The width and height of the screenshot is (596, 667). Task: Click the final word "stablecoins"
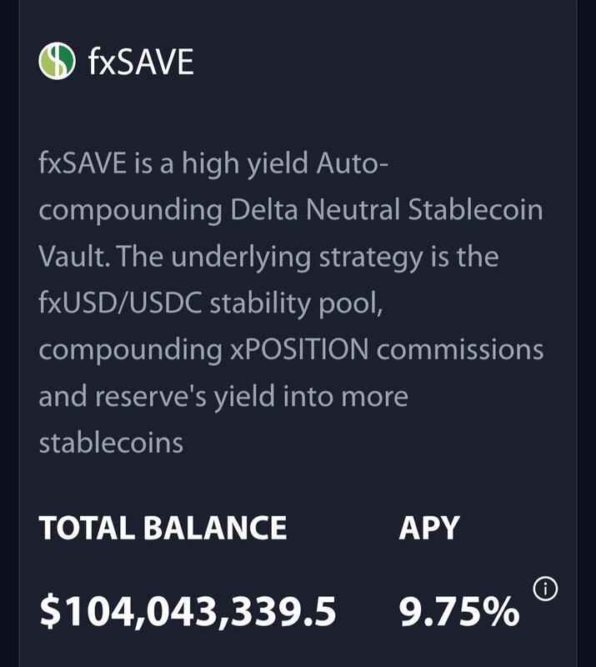pyautogui.click(x=111, y=443)
